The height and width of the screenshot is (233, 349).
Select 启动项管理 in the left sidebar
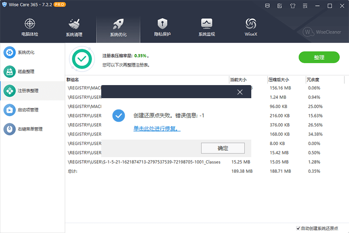32,110
